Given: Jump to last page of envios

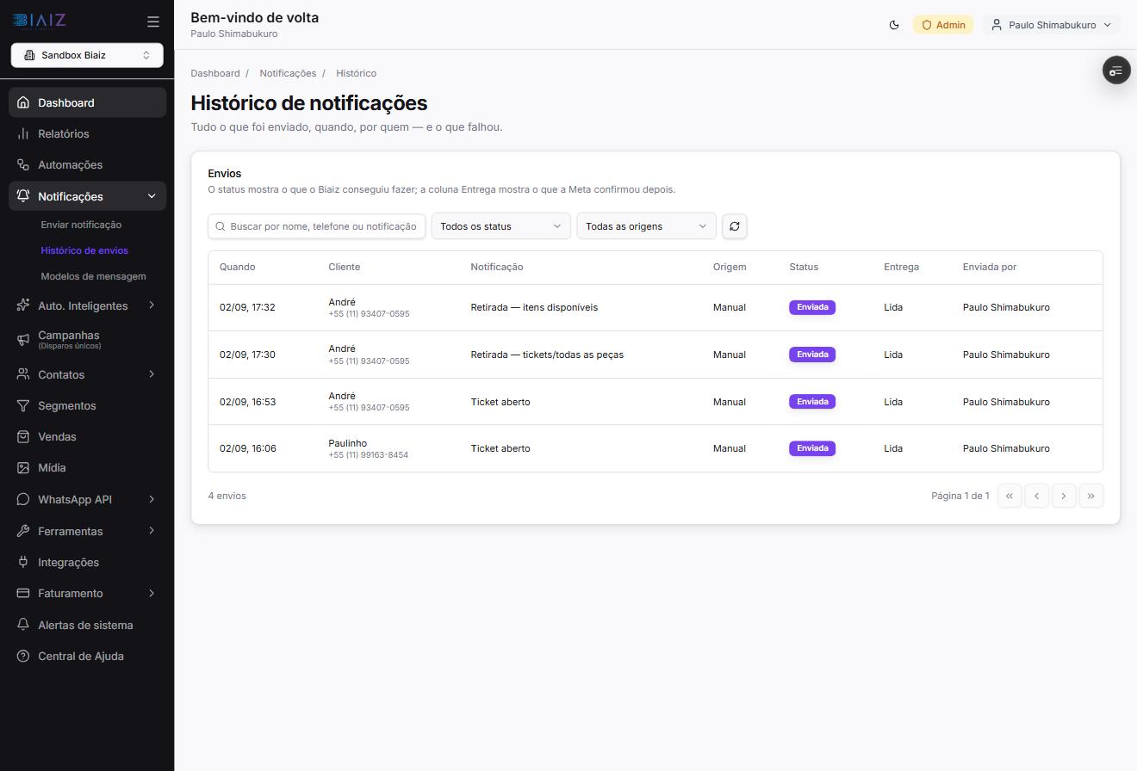Looking at the screenshot, I should point(1091,496).
